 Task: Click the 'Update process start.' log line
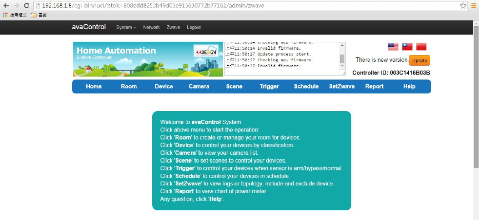click(268, 54)
